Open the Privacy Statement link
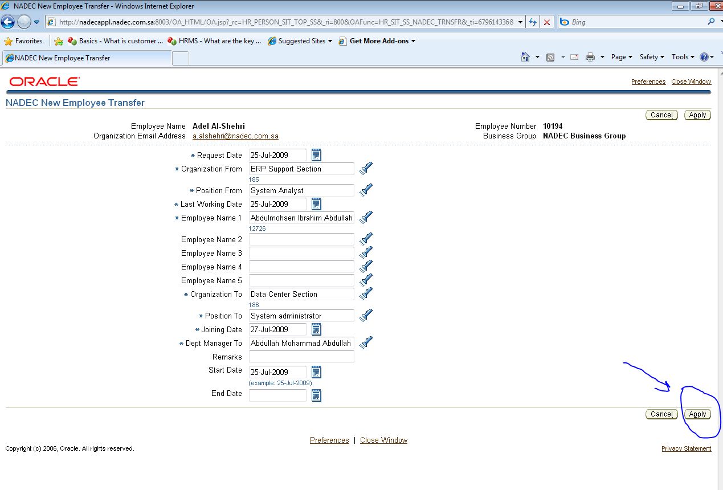This screenshot has width=723, height=490. point(686,448)
